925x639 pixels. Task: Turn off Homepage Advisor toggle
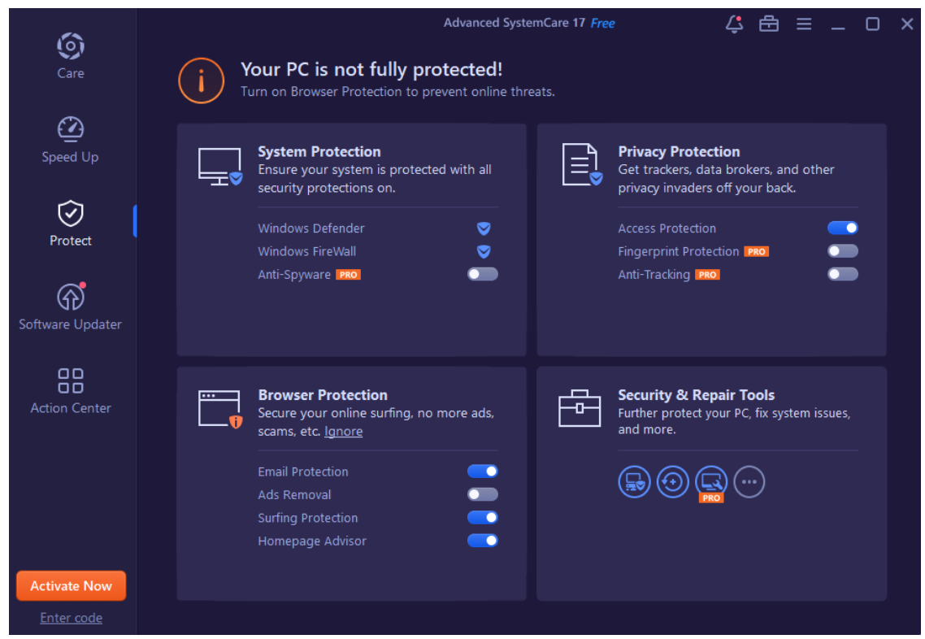[x=483, y=541]
